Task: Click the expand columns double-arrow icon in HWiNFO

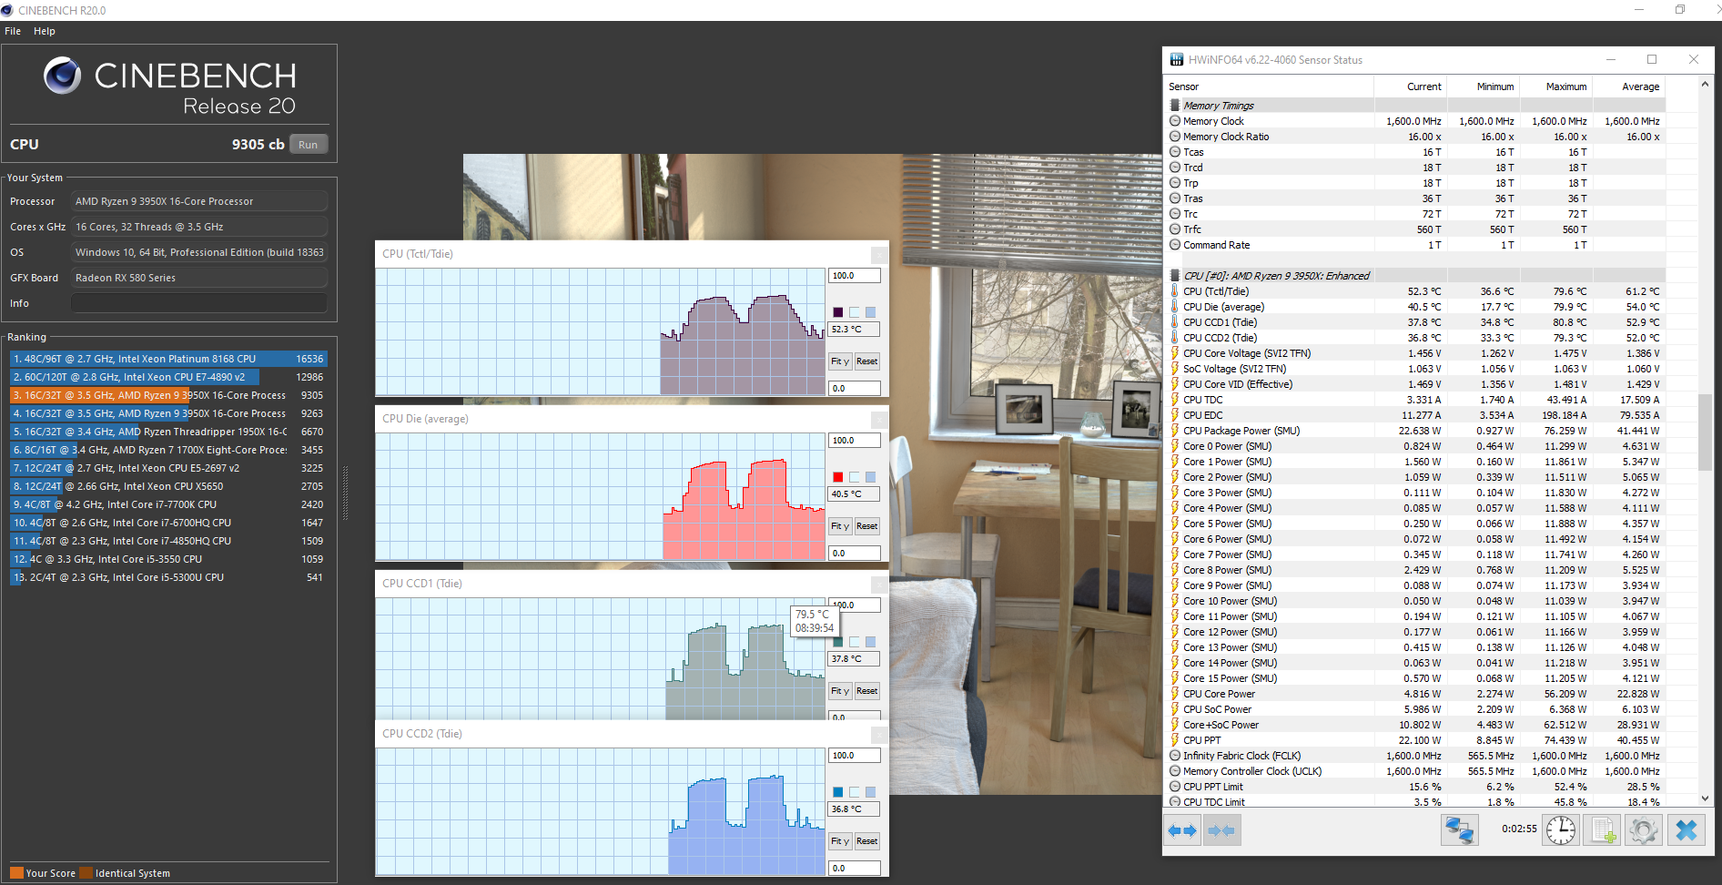Action: 1182,830
